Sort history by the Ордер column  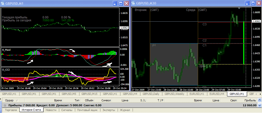tap(9, 100)
